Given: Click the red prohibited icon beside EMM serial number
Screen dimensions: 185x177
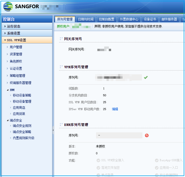Looking at the screenshot, I should click(x=147, y=135).
